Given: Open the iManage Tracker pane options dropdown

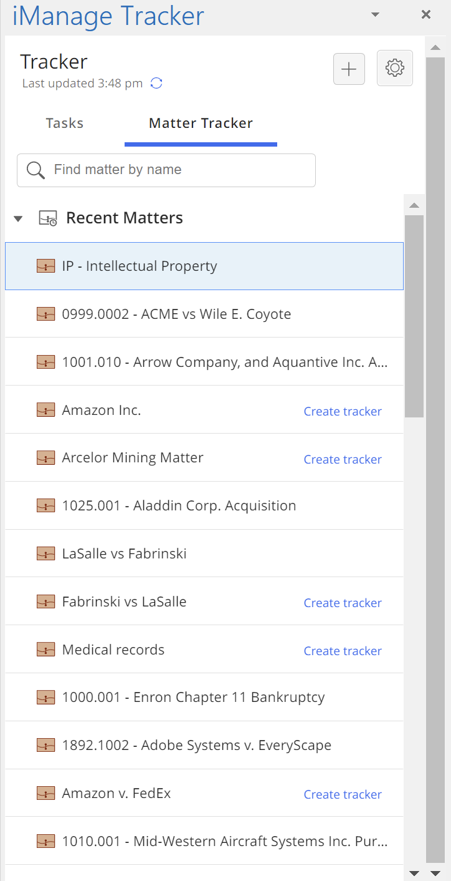Looking at the screenshot, I should coord(375,15).
